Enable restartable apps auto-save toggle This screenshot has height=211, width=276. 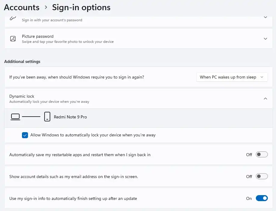[x=262, y=154]
